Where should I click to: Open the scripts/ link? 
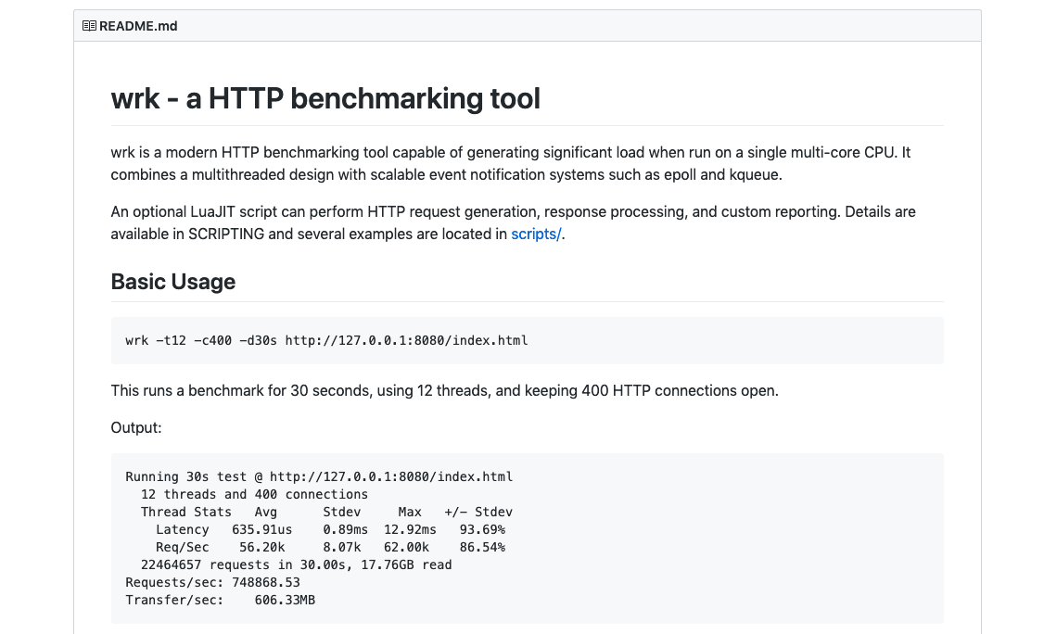click(536, 234)
